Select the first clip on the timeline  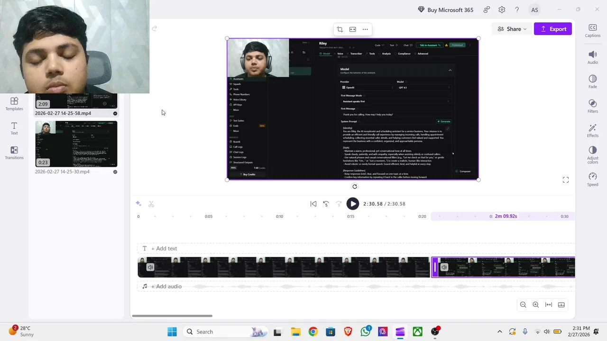(284, 267)
